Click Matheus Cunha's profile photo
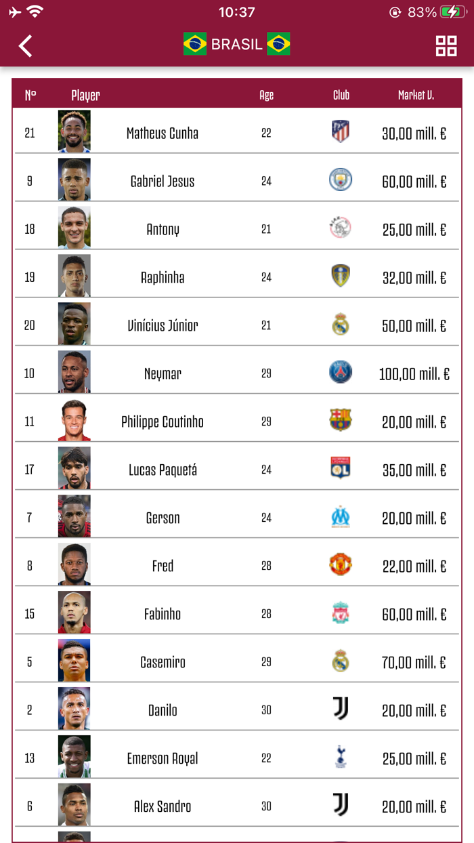 pyautogui.click(x=74, y=133)
